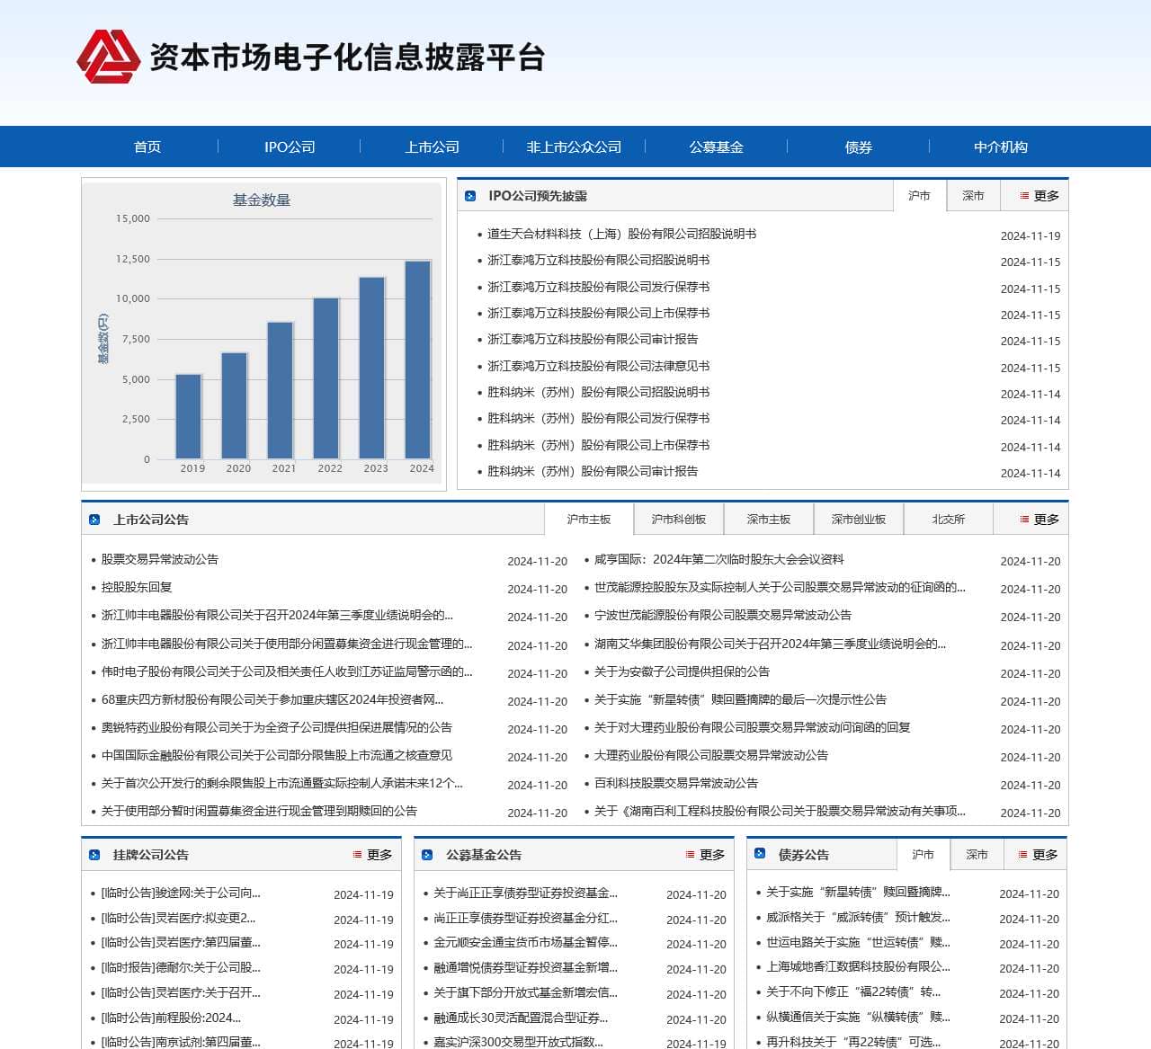Screen dimensions: 1151x1049
Task: Open the 股票交易异常波动公告 link
Action: click(x=160, y=559)
